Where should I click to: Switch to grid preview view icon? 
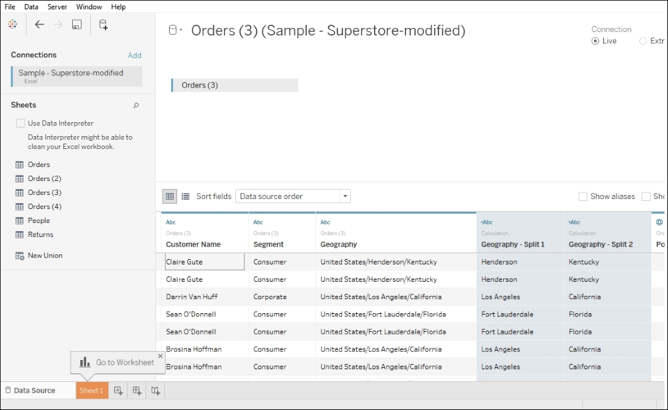click(x=170, y=196)
